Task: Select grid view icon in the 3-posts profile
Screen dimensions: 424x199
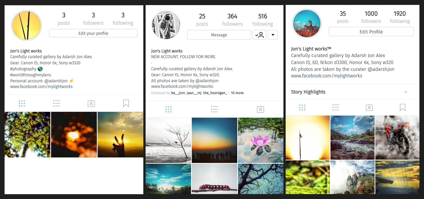Action: 22,103
